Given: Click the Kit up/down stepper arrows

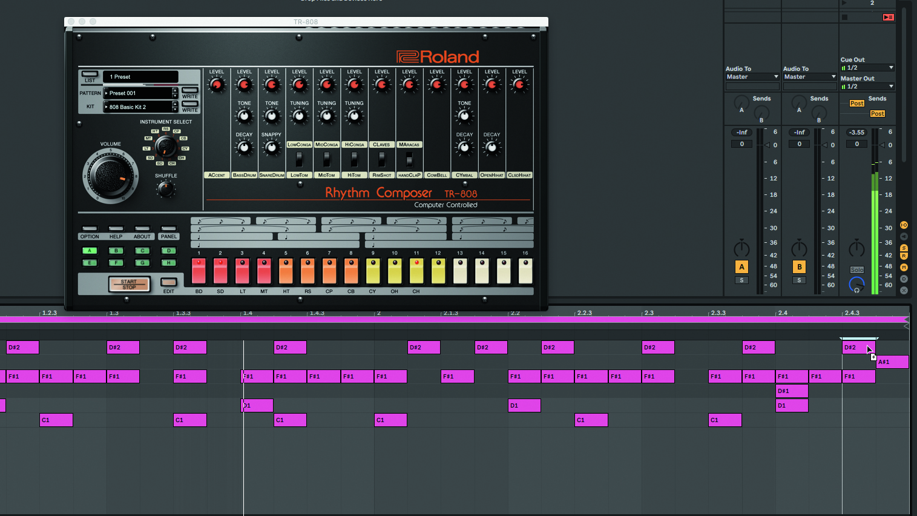Looking at the screenshot, I should [176, 107].
